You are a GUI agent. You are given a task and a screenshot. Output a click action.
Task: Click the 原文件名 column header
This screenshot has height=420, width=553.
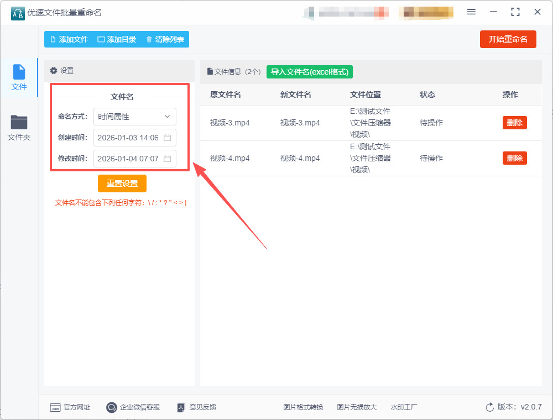(x=226, y=95)
